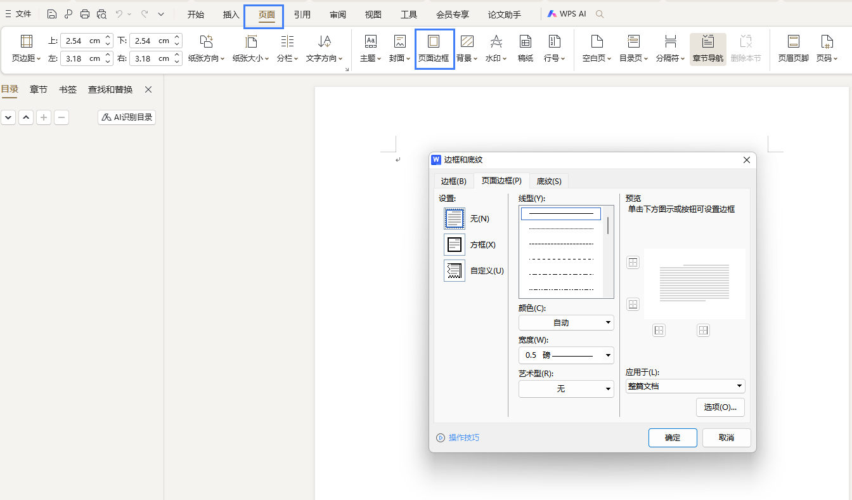Click the outline up-arrow button
The height and width of the screenshot is (500, 852).
tap(26, 117)
